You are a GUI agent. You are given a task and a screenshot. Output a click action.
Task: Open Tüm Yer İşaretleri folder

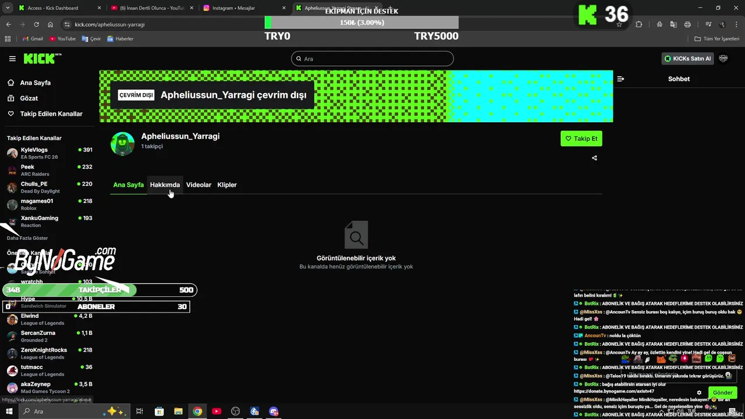point(717,39)
